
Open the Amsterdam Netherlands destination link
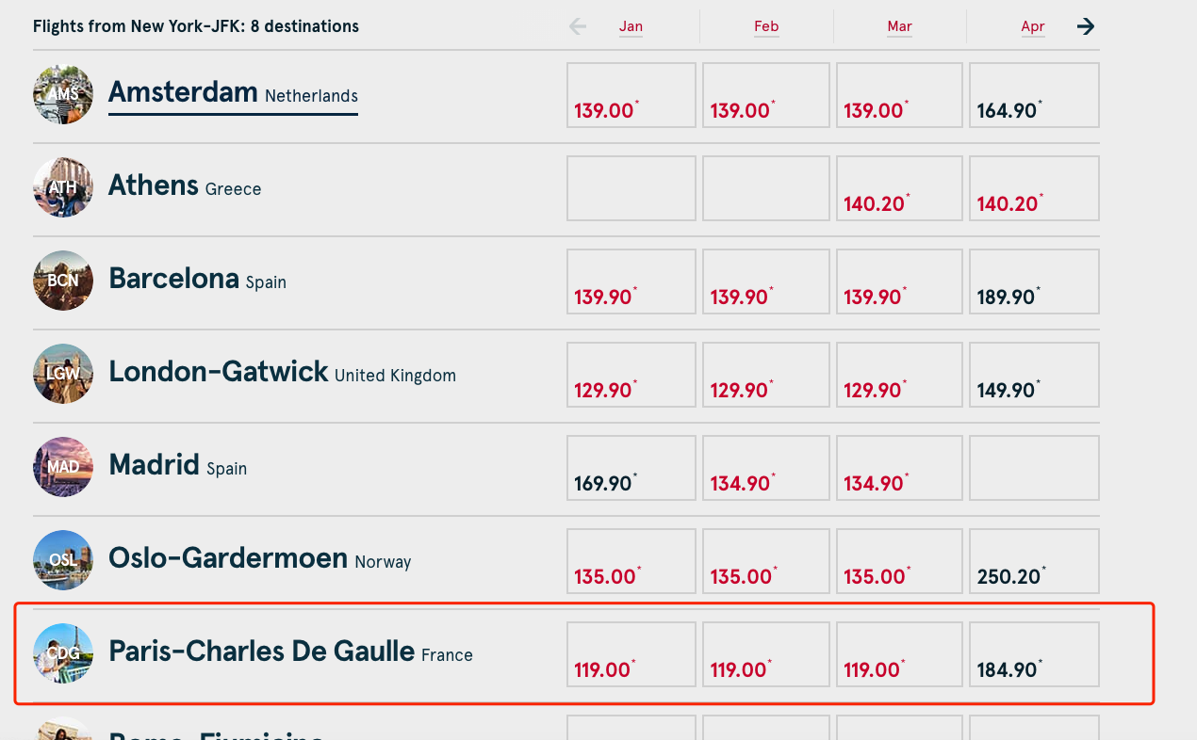pyautogui.click(x=233, y=93)
